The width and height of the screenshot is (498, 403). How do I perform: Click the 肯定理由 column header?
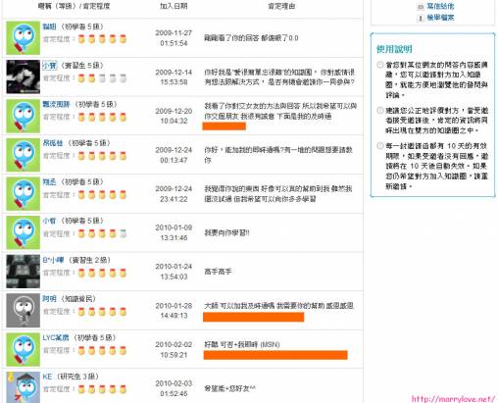coord(281,6)
